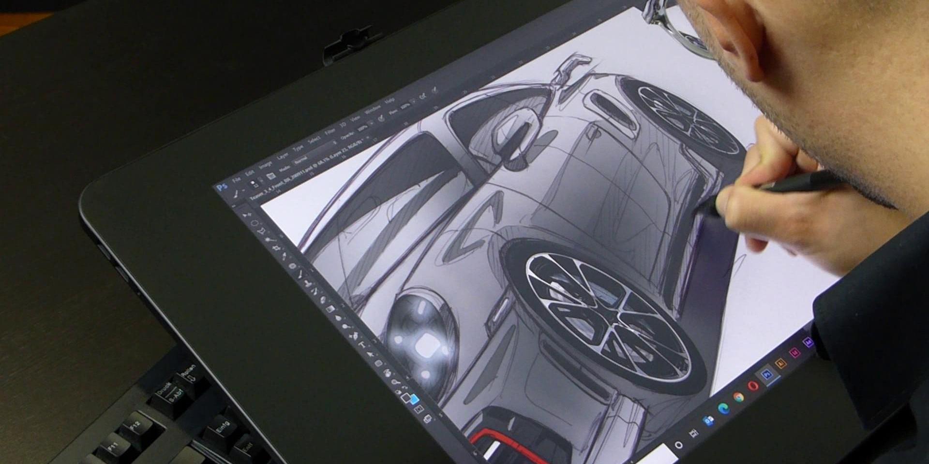Select the Type tool
Image resolution: width=929 pixels, height=464 pixels.
point(362,344)
